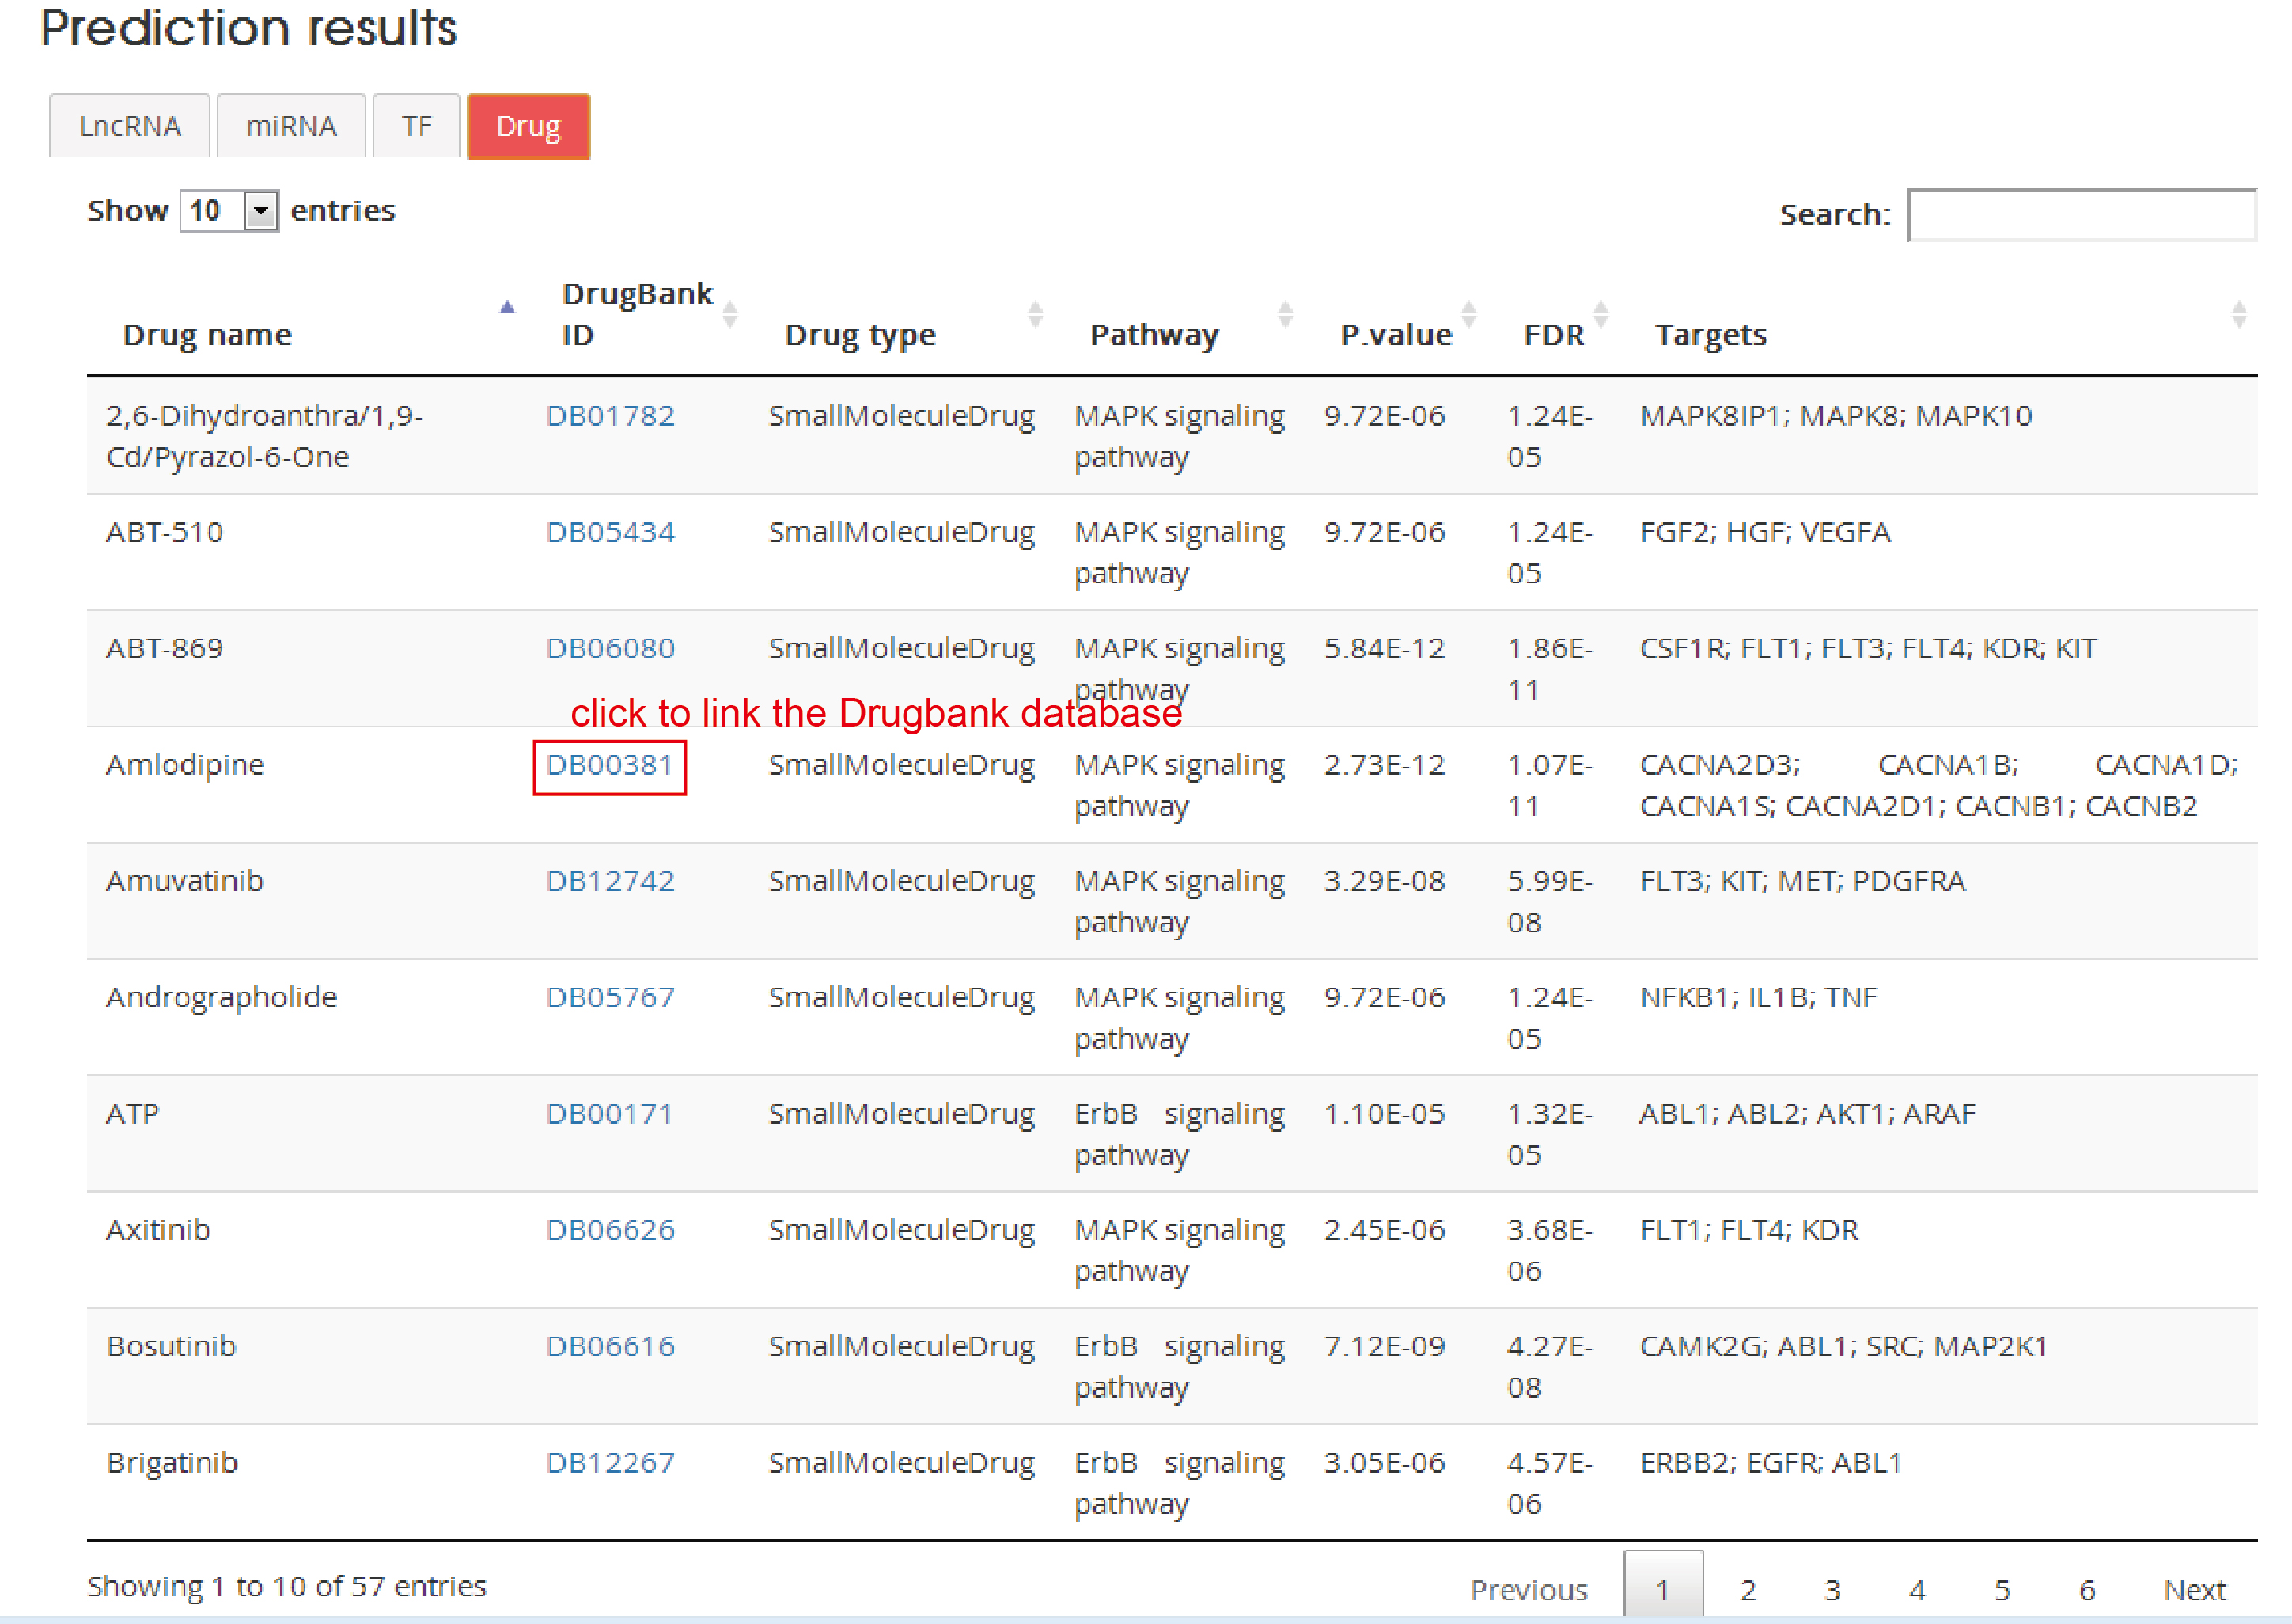The height and width of the screenshot is (1624, 2292).
Task: Select the Drug tab
Action: (x=528, y=126)
